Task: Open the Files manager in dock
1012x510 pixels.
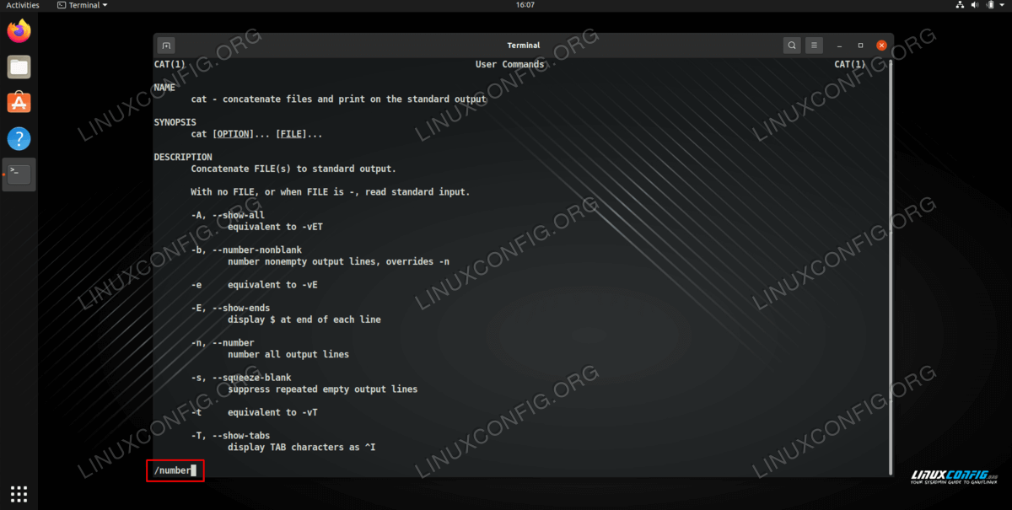Action: point(19,67)
